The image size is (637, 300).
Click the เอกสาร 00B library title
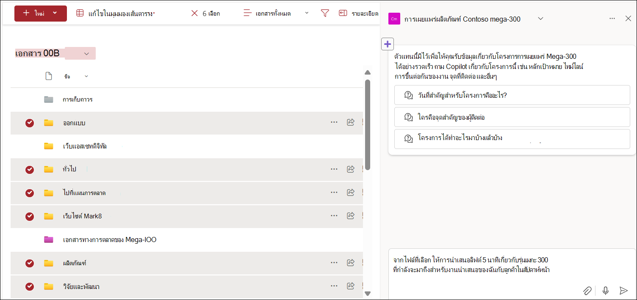pyautogui.click(x=37, y=53)
